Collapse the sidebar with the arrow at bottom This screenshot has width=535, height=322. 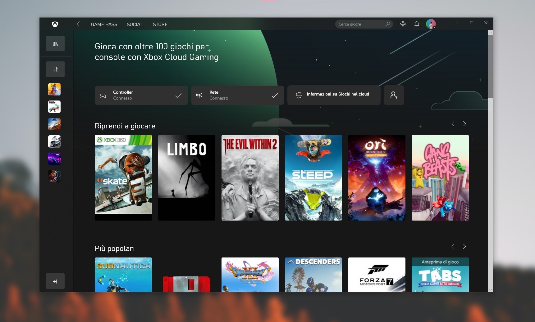click(55, 281)
